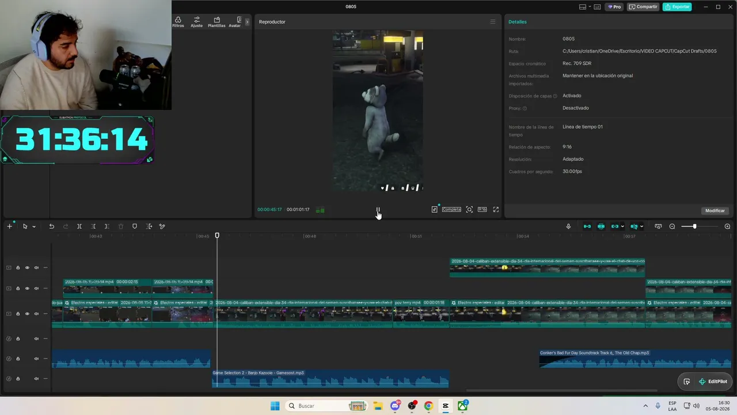The width and height of the screenshot is (737, 415).
Task: Click the Windows Start button
Action: (275, 406)
